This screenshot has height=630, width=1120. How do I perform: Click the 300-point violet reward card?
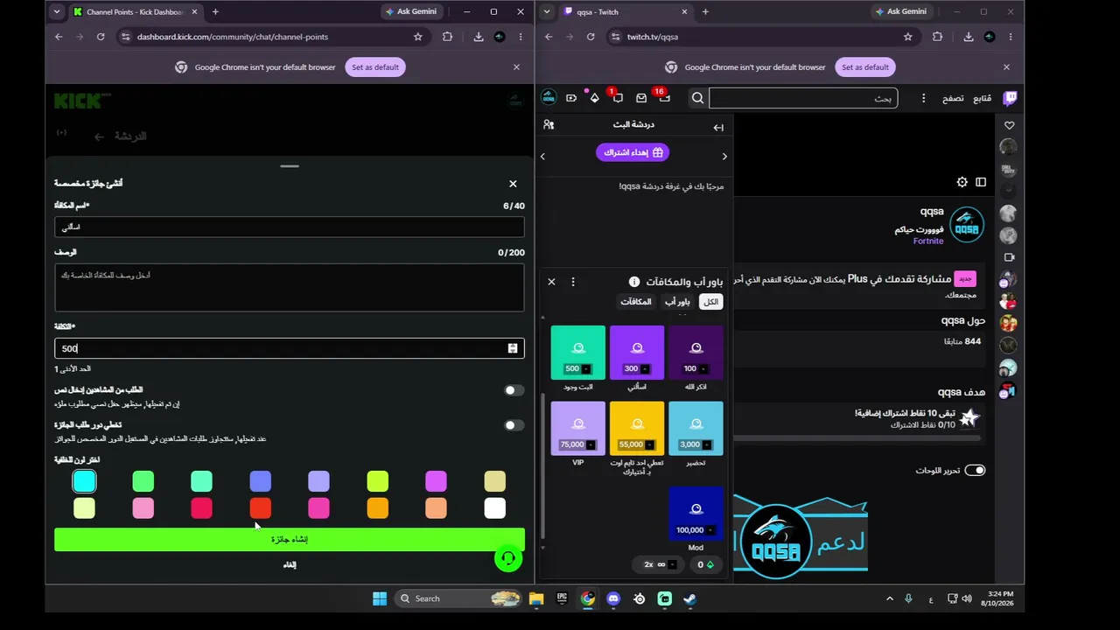(637, 353)
